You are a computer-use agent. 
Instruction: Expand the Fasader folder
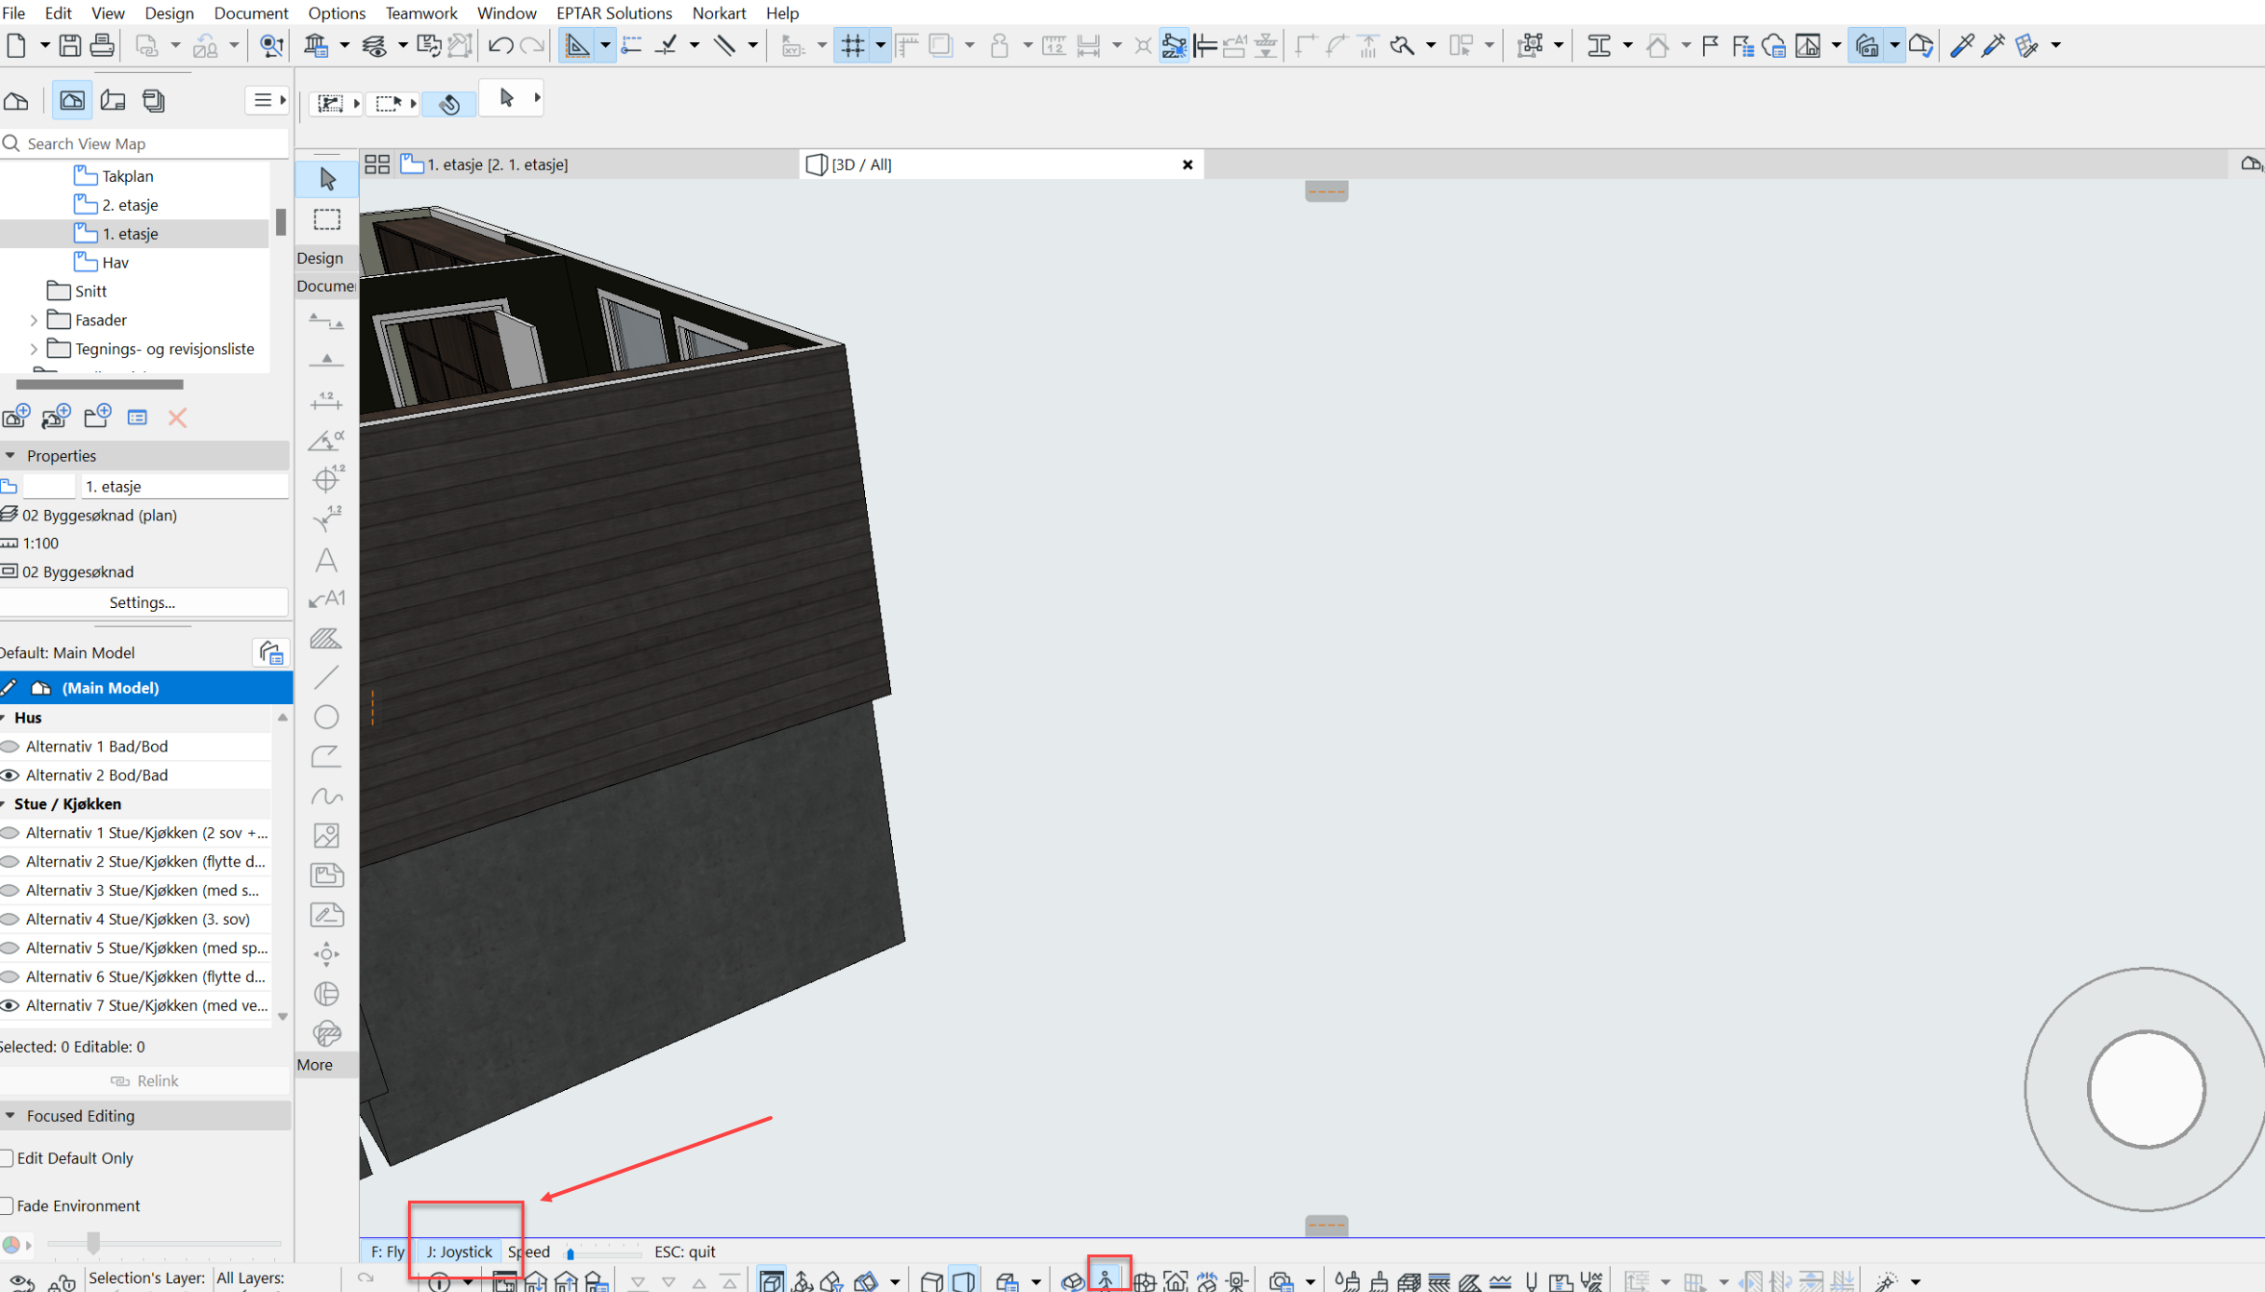(x=35, y=320)
